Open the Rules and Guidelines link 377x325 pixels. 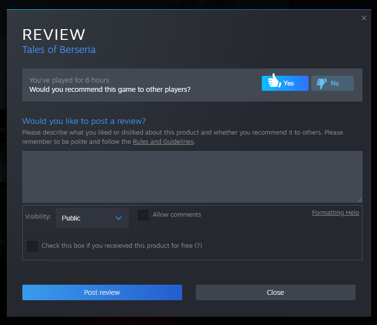tap(163, 141)
